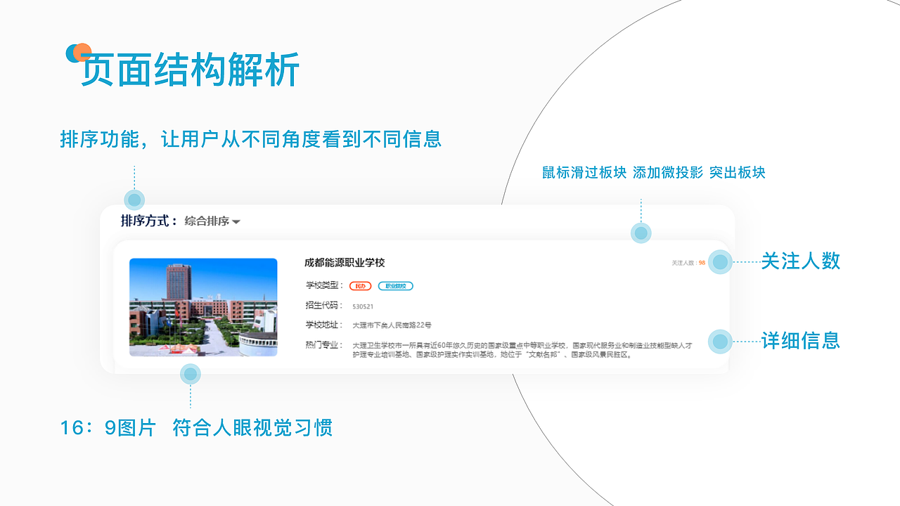Toggle the 民办 school type tag
The image size is (900, 506).
tap(361, 286)
